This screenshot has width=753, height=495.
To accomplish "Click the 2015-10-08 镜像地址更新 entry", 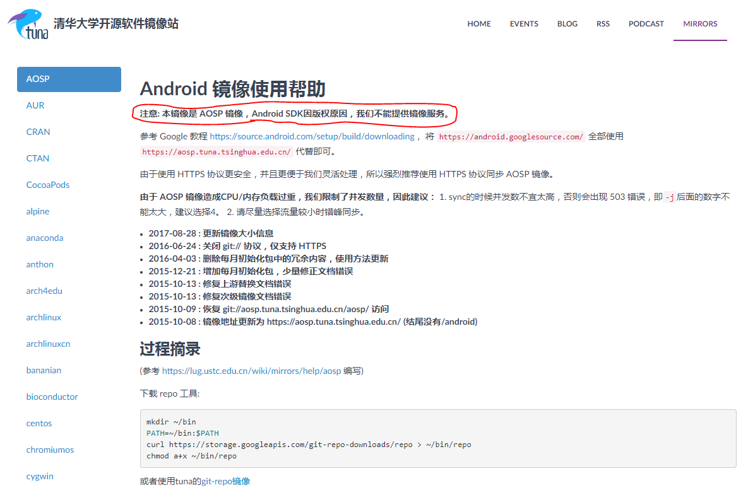I will (312, 322).
